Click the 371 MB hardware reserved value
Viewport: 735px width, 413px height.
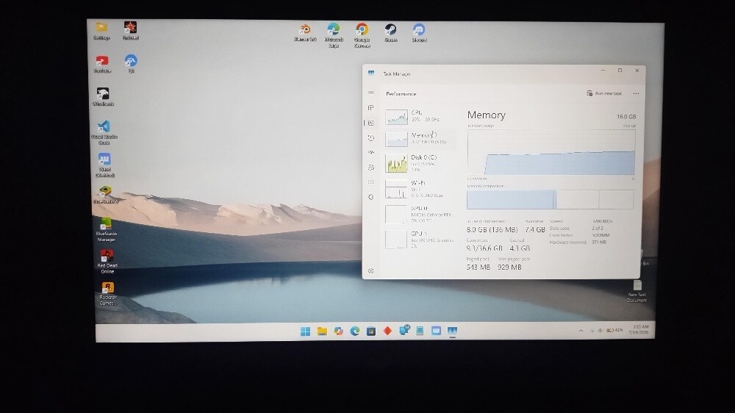click(x=598, y=243)
